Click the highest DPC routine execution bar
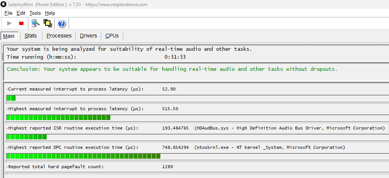Screen dimensions: 389x178 [x=83, y=156]
